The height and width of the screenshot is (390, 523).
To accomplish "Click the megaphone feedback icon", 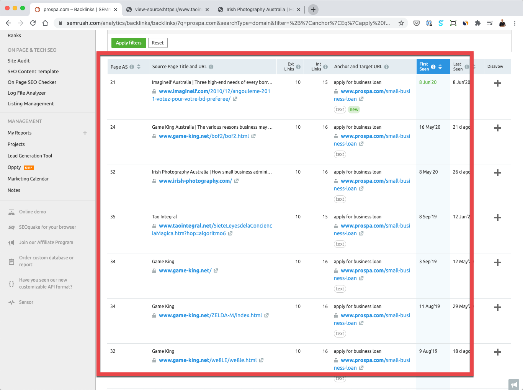I will coord(514,385).
